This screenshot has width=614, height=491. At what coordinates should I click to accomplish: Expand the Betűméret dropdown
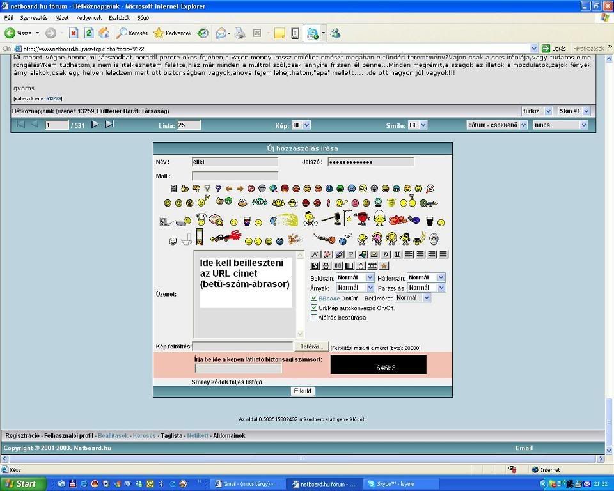point(413,298)
